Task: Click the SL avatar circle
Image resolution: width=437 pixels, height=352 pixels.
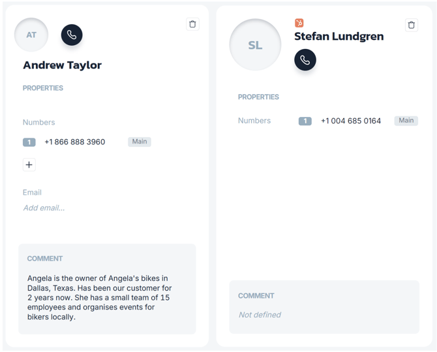Action: [x=255, y=44]
